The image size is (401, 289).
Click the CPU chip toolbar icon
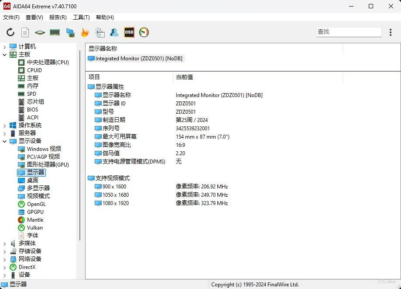(40, 32)
